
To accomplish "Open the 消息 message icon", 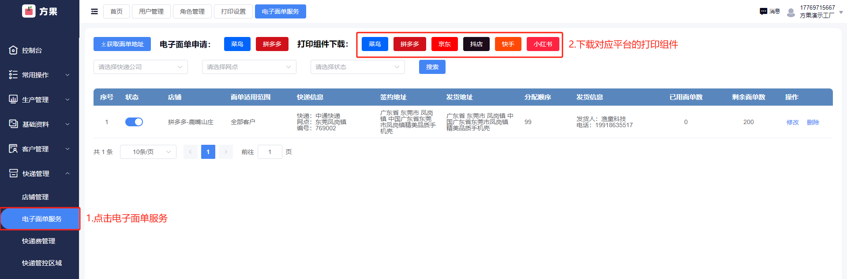I will [x=763, y=11].
